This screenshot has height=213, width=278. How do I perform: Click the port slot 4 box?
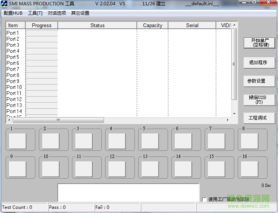pyautogui.click(x=117, y=141)
